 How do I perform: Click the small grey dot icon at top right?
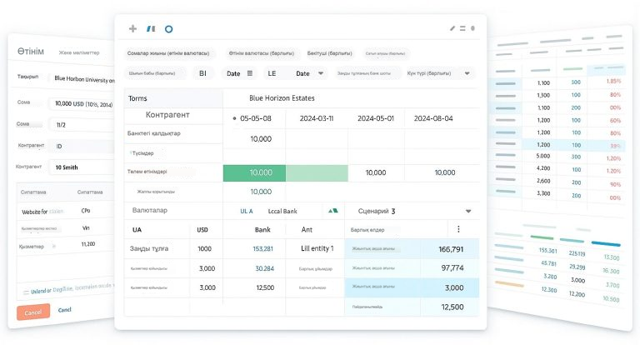472,28
